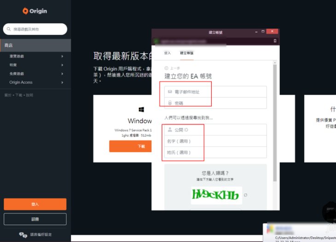Click the Windows 7 Service Pack 1 requirement text
The width and height of the screenshot is (336, 242).
pos(133,130)
